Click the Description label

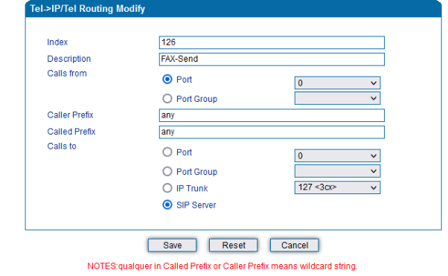(69, 59)
